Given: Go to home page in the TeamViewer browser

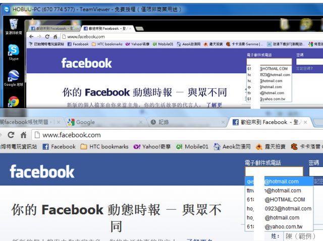Looking at the screenshot, I should click(55, 37).
